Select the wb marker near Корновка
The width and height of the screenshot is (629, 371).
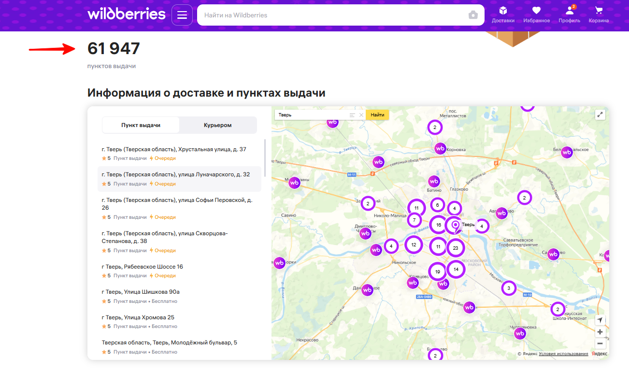pyautogui.click(x=440, y=149)
